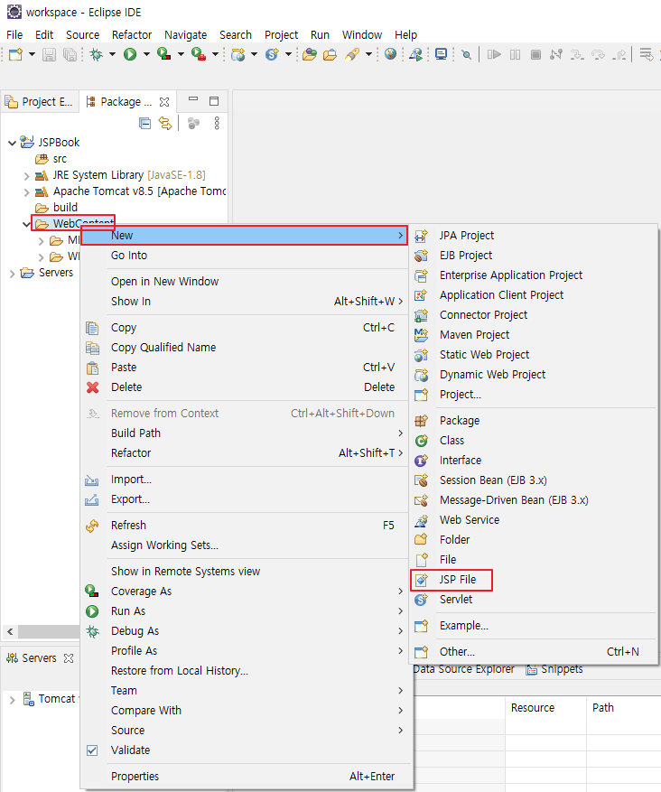Expand the Tomcat server entry
661x792 pixels.
pyautogui.click(x=12, y=700)
